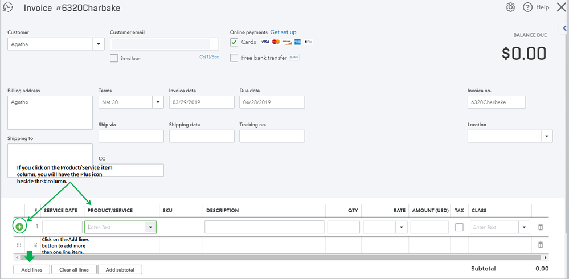Click the horizontal scrollbar under the line items
The height and width of the screenshot is (279, 569).
pyautogui.click(x=281, y=257)
